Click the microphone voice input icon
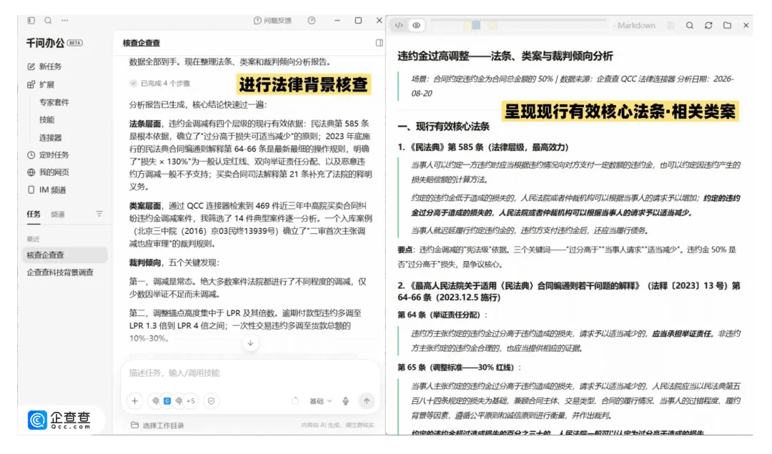Image resolution: width=772 pixels, height=454 pixels. (x=346, y=401)
